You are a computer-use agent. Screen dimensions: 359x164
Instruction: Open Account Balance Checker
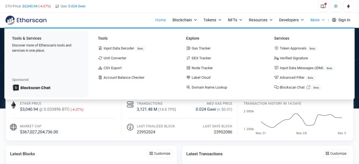pos(124,77)
